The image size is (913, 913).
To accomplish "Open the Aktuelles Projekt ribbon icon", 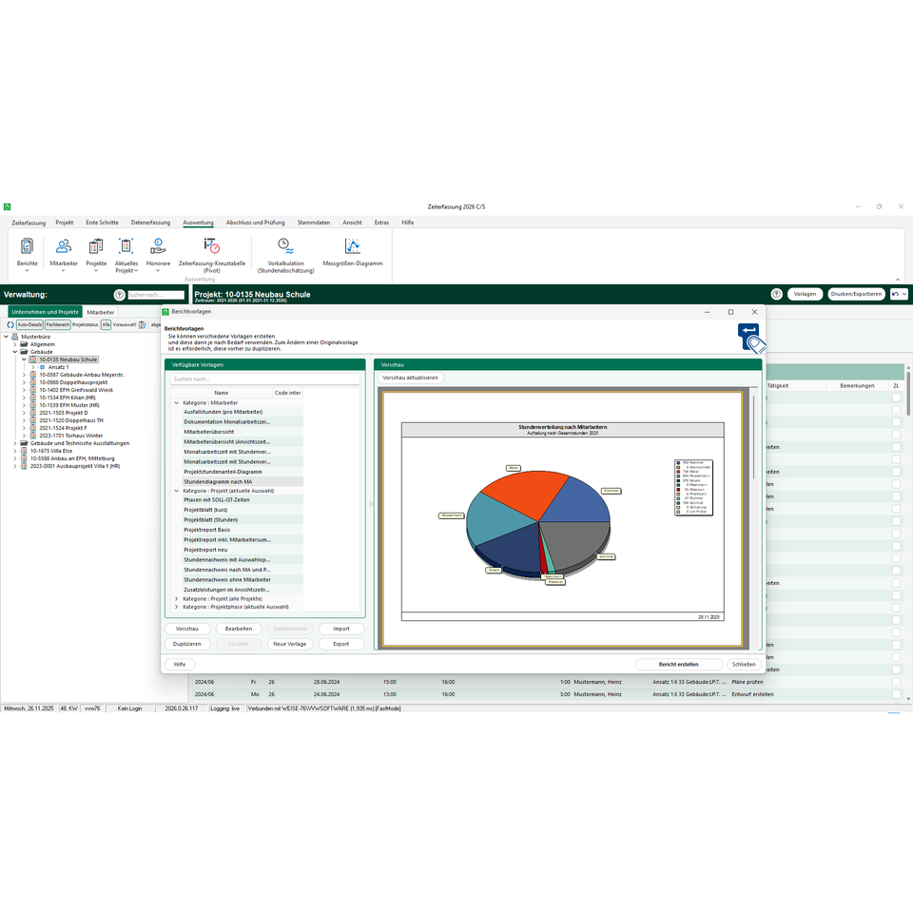I will 126,246.
